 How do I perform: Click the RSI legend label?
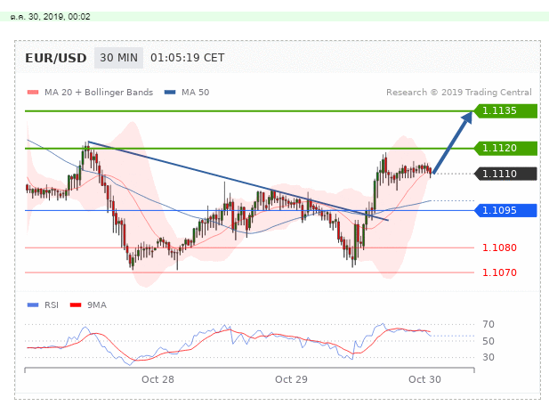(x=52, y=305)
